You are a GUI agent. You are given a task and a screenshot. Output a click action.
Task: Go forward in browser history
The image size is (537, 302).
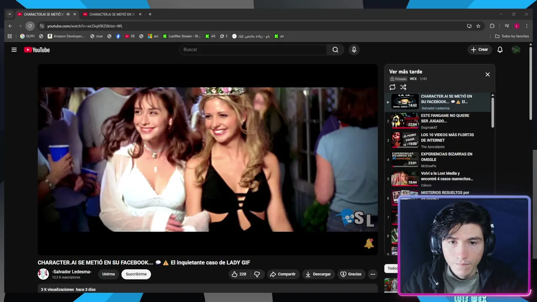20,26
